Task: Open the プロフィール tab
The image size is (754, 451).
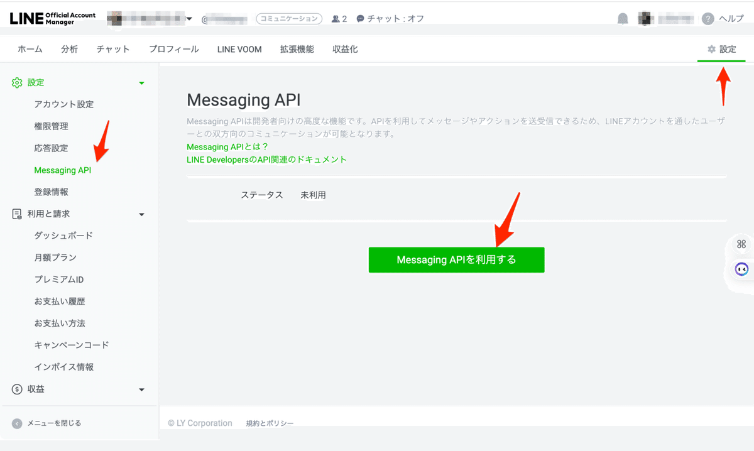Action: (173, 49)
